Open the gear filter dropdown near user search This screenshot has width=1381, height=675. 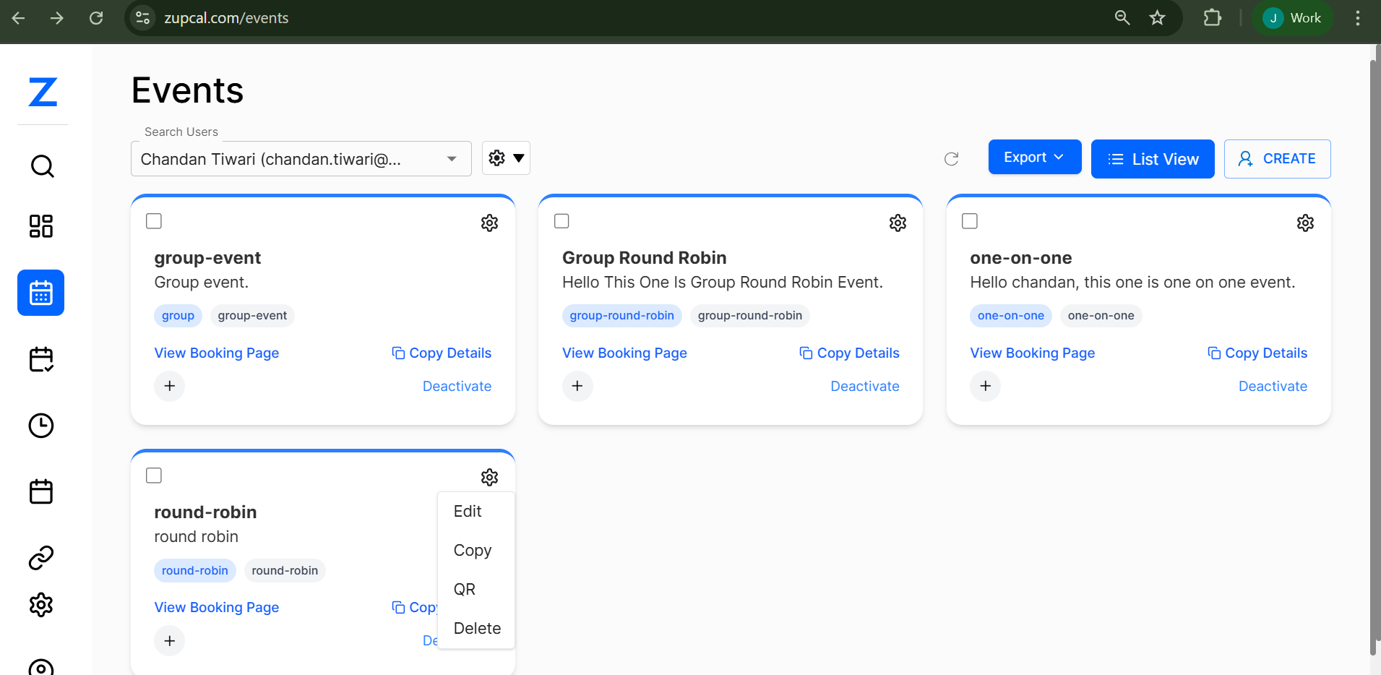[506, 158]
